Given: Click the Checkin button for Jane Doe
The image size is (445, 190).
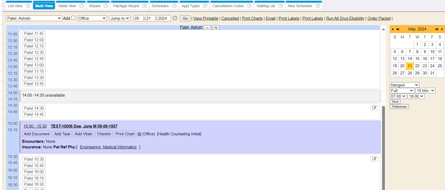Looking at the screenshot, I should pos(104,134).
